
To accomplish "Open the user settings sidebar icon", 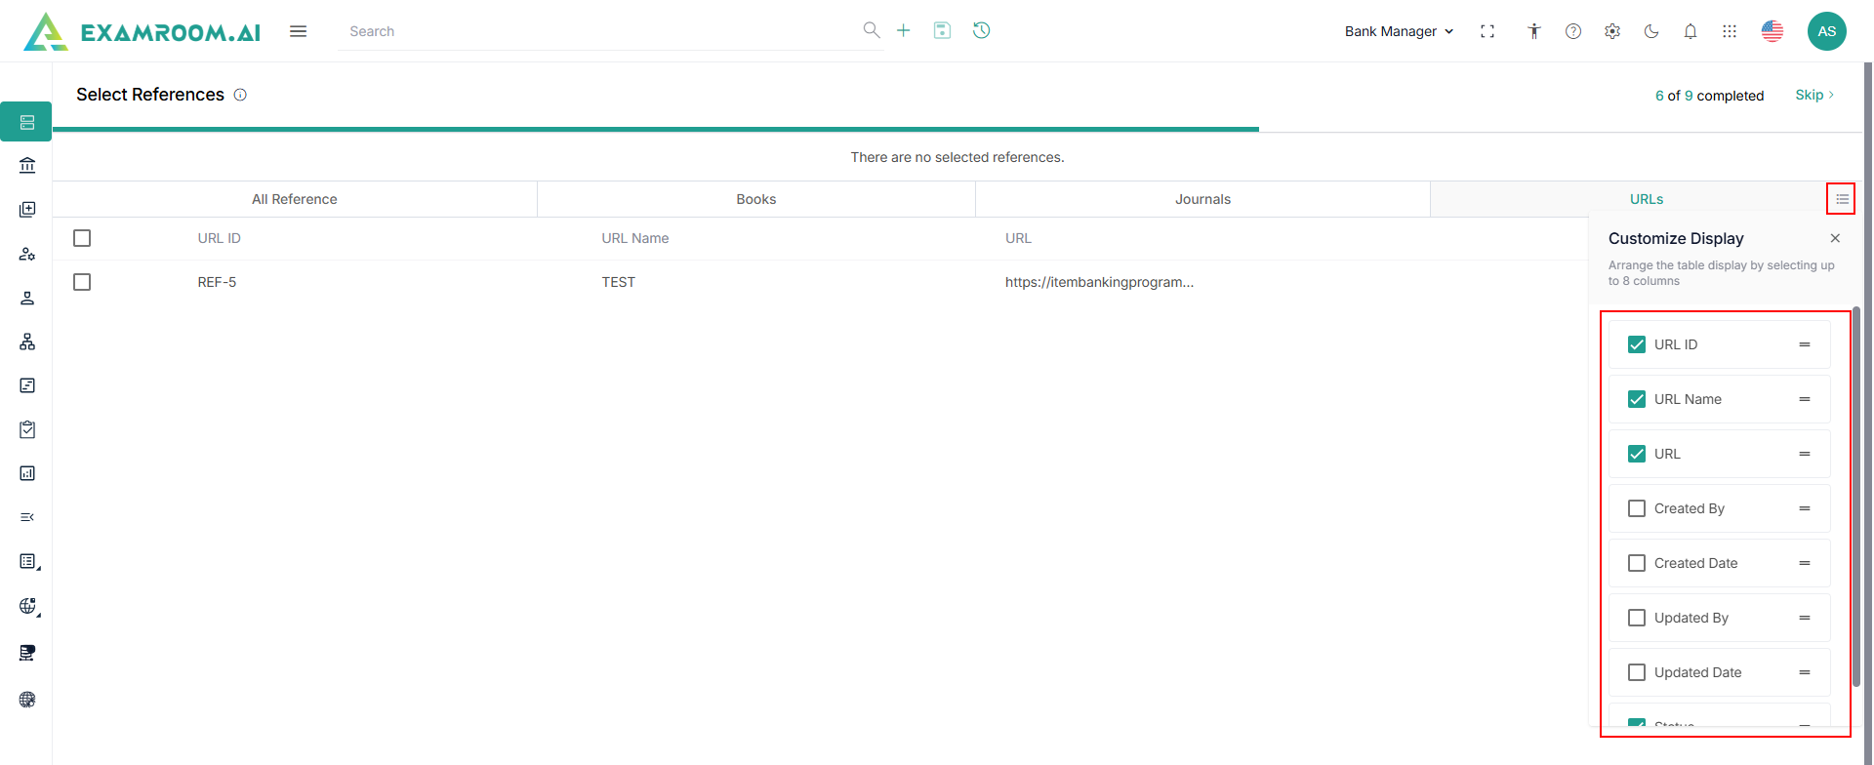I will coord(27,254).
